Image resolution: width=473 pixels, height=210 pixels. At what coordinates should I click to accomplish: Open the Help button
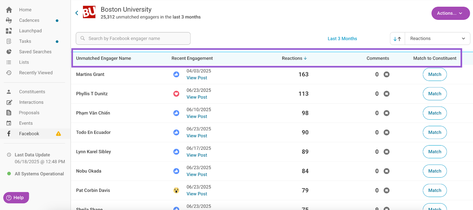pos(16,198)
